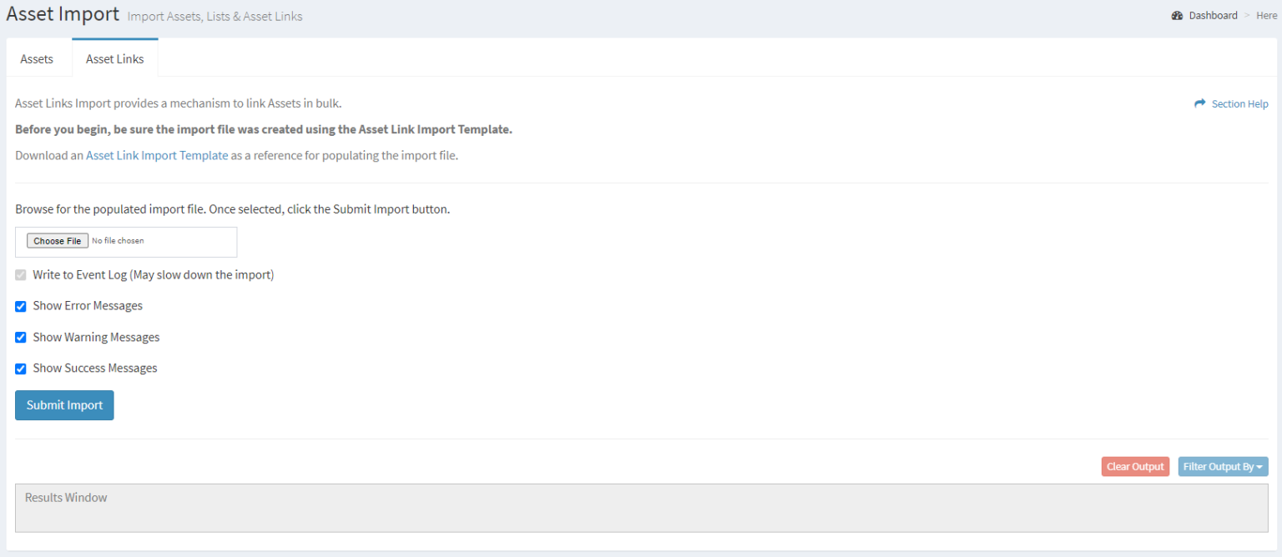Click the No file chosen input field
This screenshot has width=1282, height=557.
pos(150,241)
